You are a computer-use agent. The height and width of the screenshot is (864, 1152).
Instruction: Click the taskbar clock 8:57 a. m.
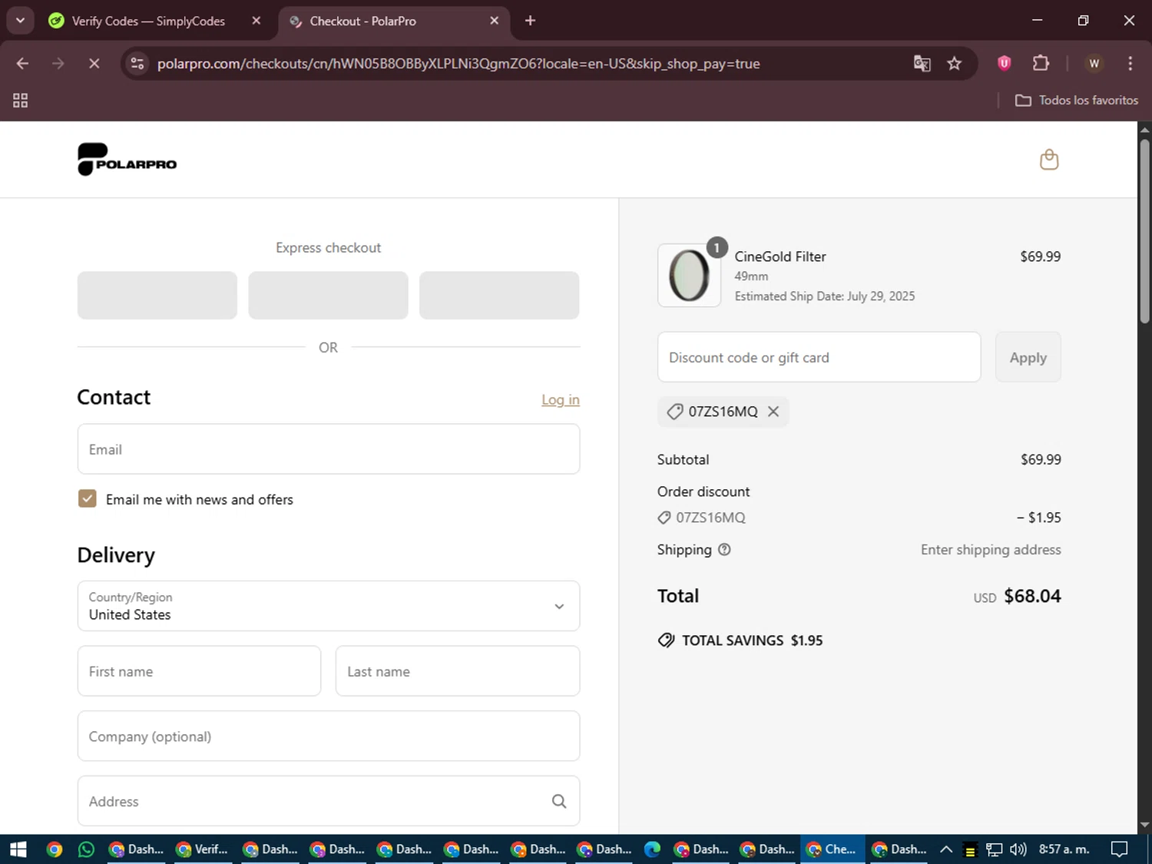(x=1064, y=849)
